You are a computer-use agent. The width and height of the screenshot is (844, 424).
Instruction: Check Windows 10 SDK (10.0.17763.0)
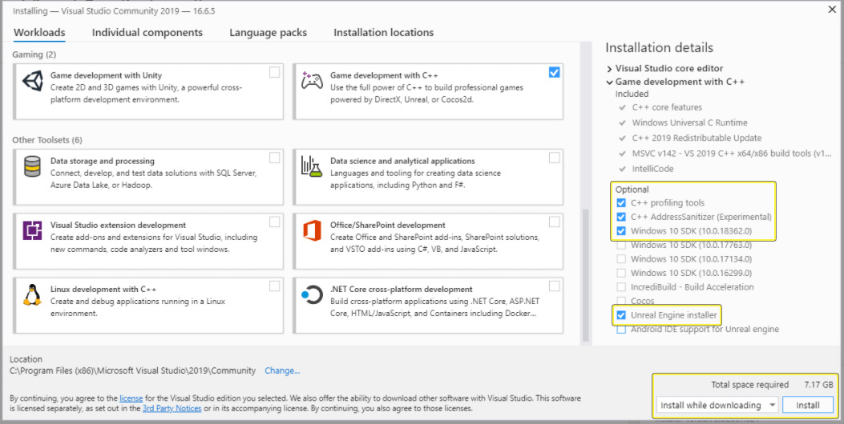click(621, 245)
